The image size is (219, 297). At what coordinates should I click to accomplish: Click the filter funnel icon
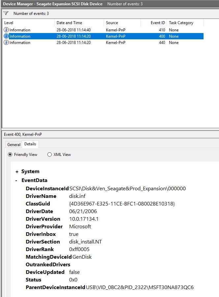[6, 13]
